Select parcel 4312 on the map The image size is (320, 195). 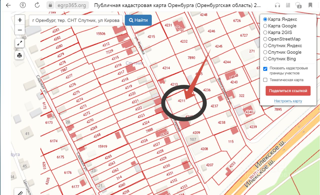(x=106, y=45)
